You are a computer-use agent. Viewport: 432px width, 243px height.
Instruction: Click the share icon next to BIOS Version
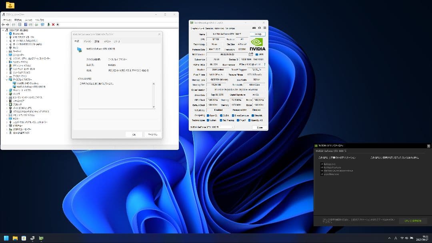point(251,54)
